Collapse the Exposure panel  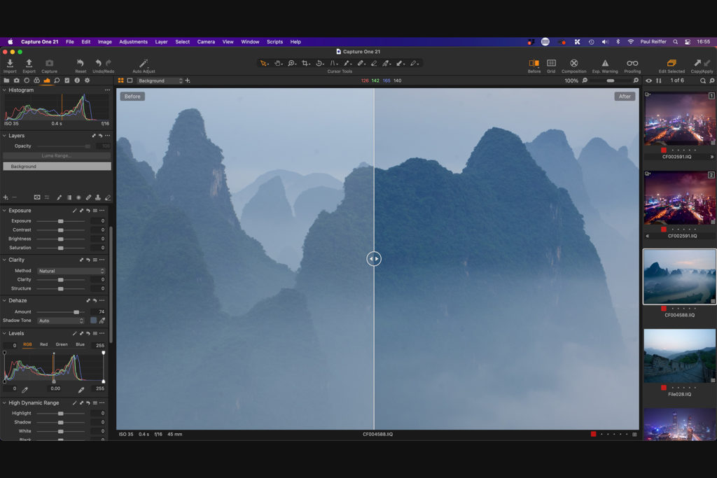[4, 211]
